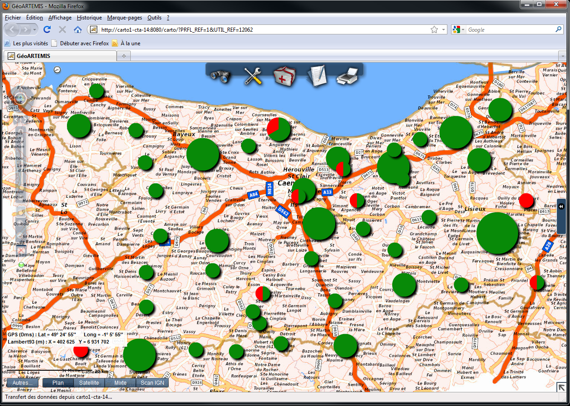570x406 pixels.
Task: Open Les plus visités bookmarks
Action: coord(26,43)
